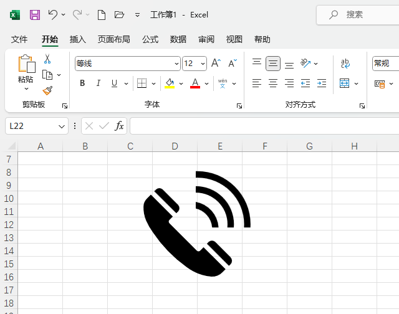Create a new blank workbook icon
Image resolution: width=399 pixels, height=314 pixels.
pyautogui.click(x=102, y=15)
